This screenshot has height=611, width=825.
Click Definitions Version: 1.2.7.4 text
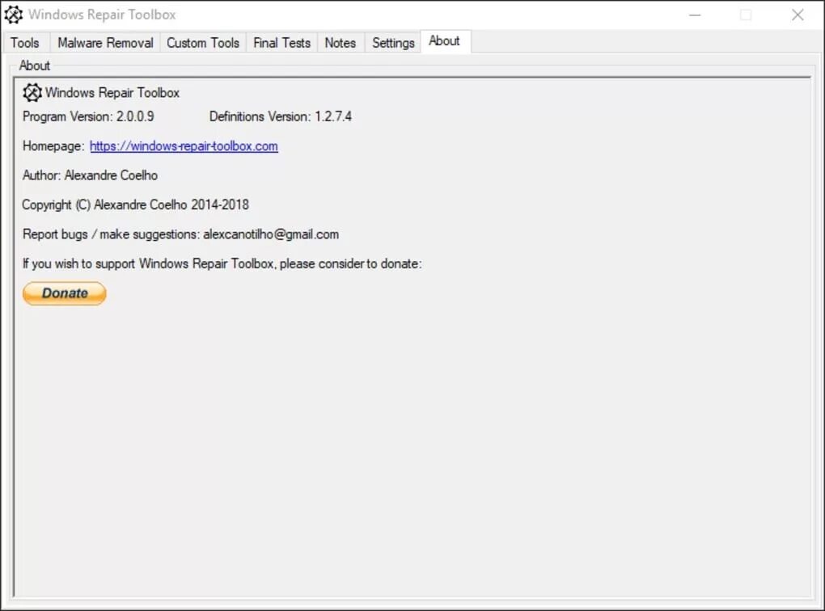(x=281, y=116)
